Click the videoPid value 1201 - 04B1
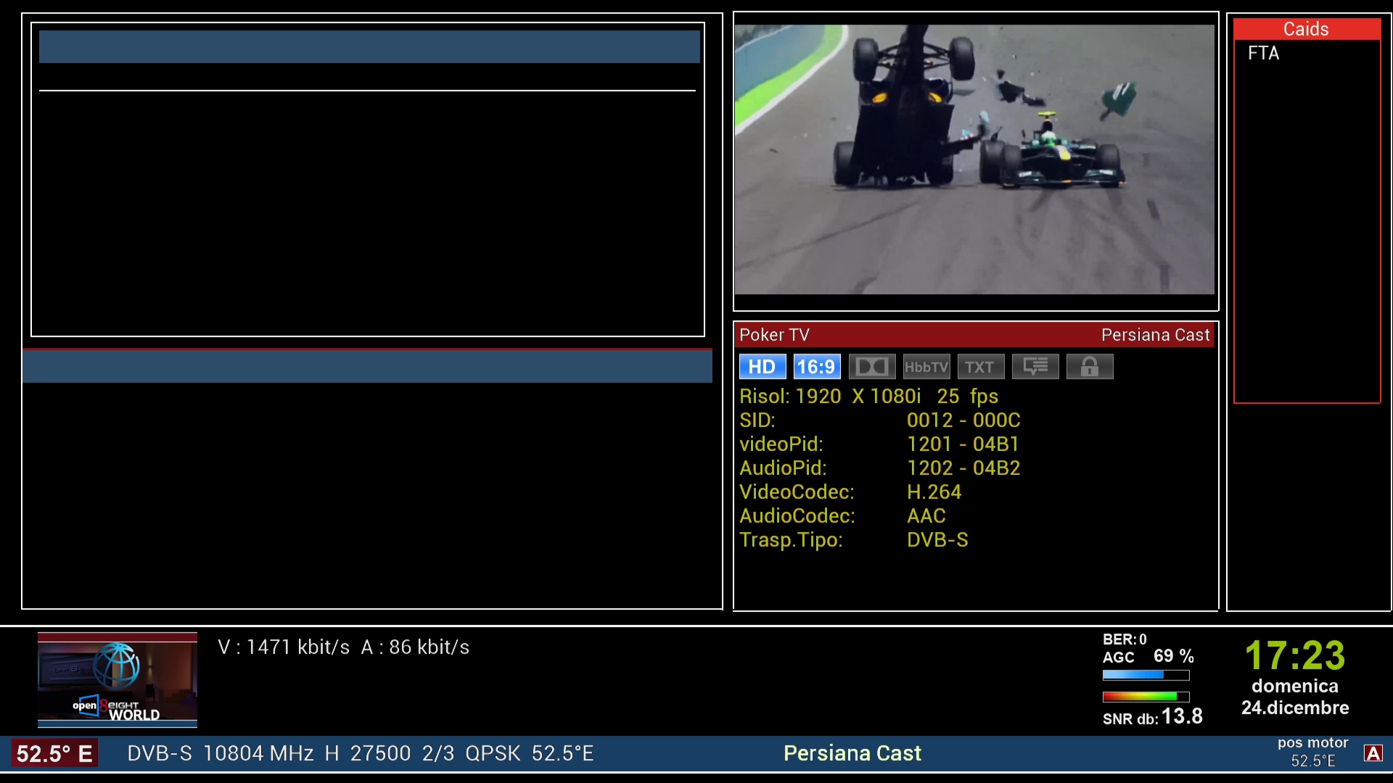This screenshot has height=783, width=1393. tap(963, 444)
